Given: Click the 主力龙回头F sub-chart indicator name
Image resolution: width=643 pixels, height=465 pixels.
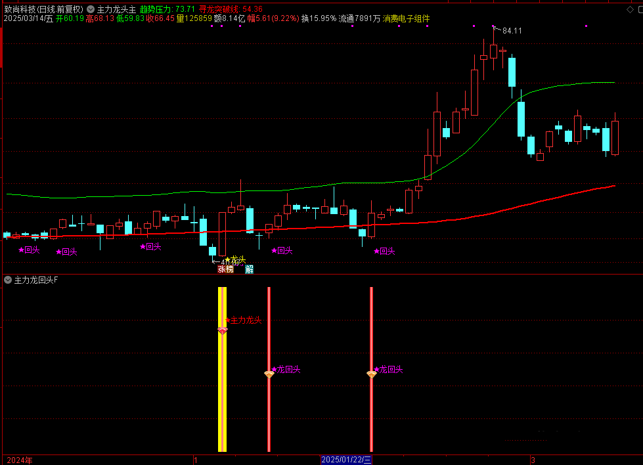Looking at the screenshot, I should coord(36,280).
